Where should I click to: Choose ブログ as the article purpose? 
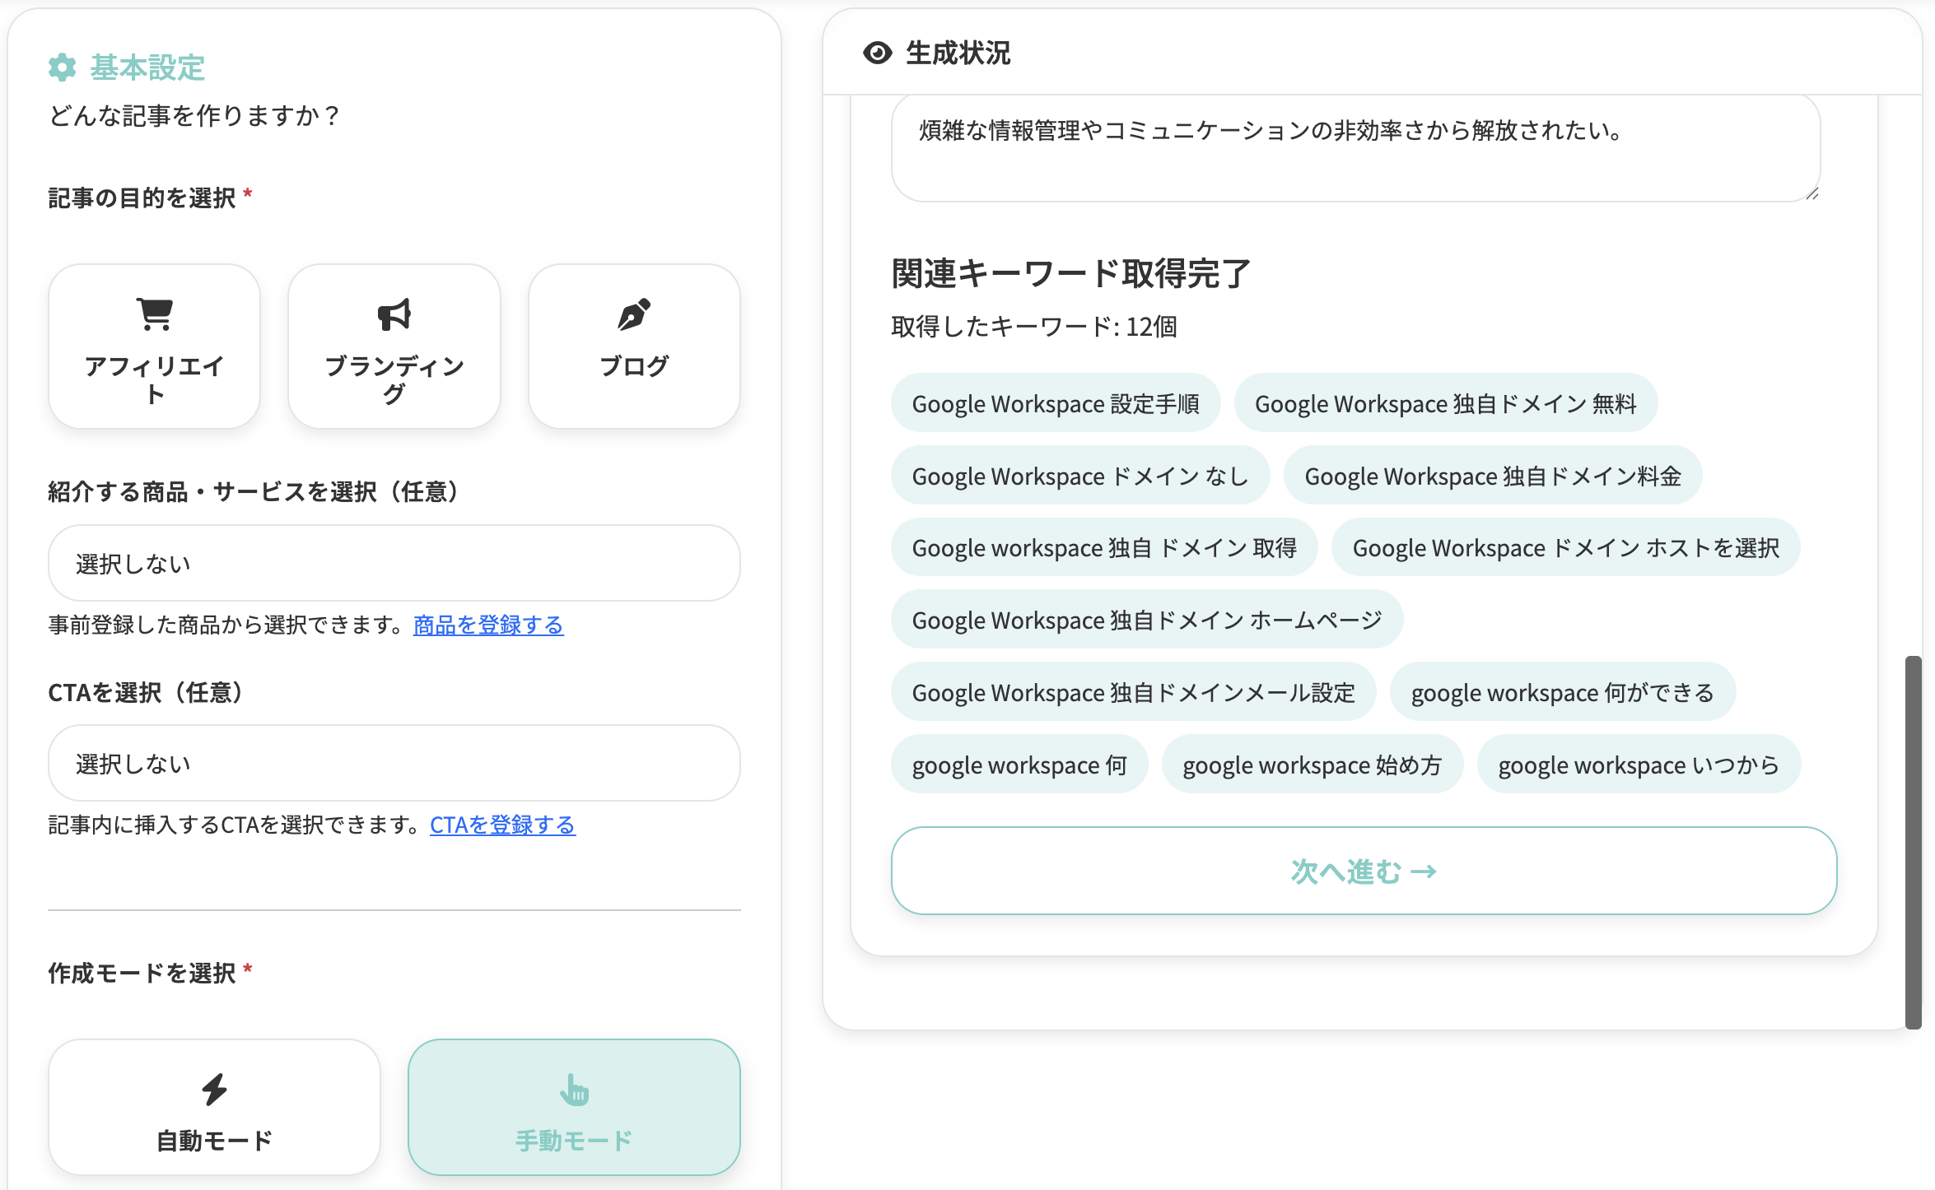point(634,346)
